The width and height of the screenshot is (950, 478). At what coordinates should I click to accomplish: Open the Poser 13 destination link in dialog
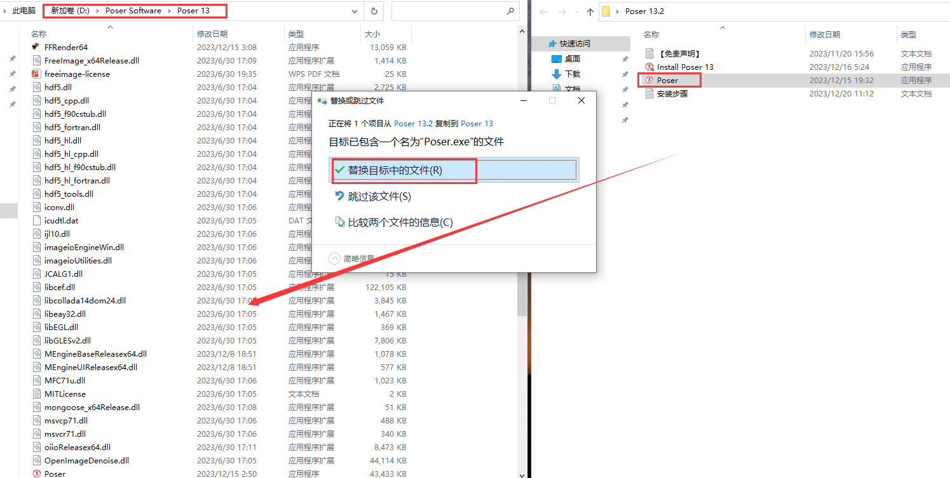(x=477, y=123)
